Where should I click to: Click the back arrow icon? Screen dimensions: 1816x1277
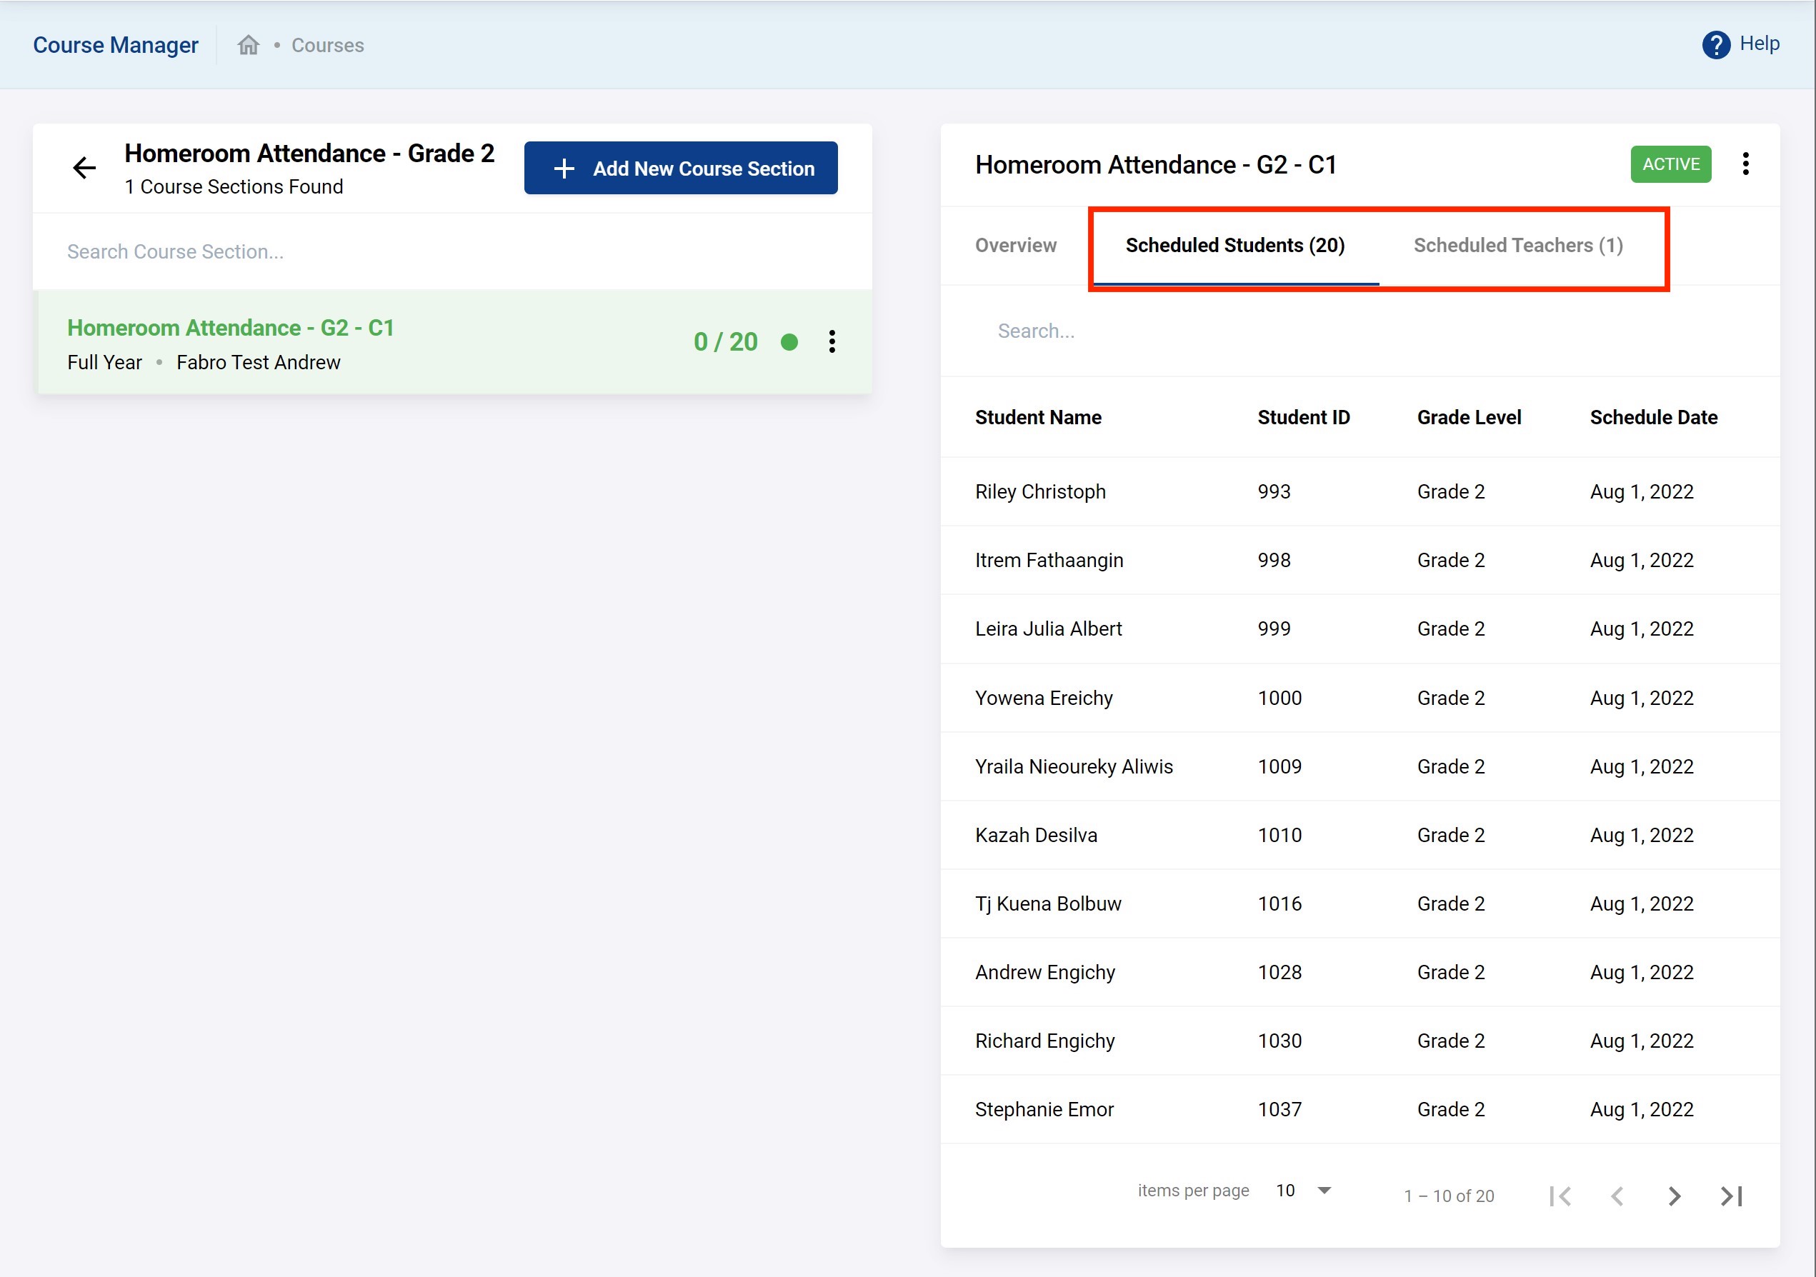[84, 168]
